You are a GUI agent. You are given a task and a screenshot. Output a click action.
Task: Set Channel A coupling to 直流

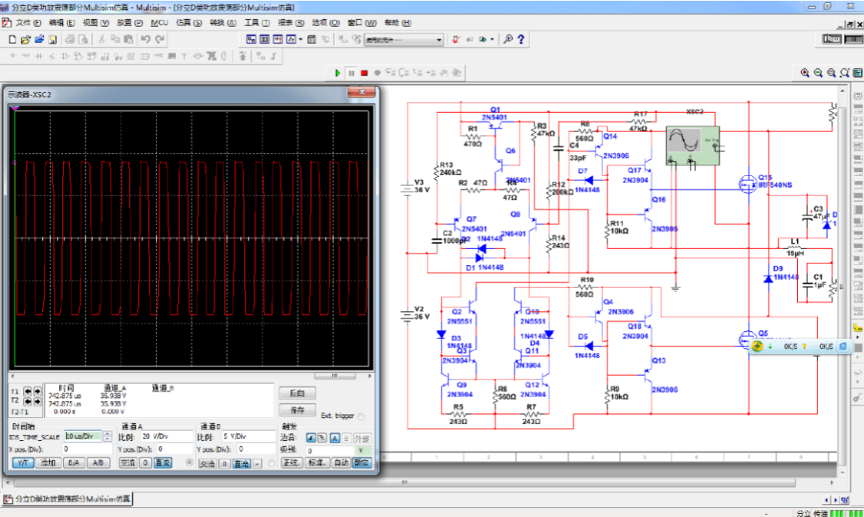click(x=163, y=462)
